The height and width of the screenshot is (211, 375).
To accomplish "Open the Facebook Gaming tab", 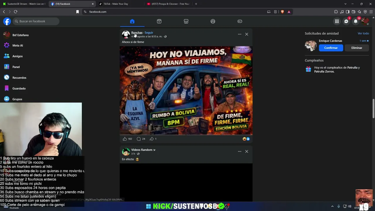I will 240,21.
